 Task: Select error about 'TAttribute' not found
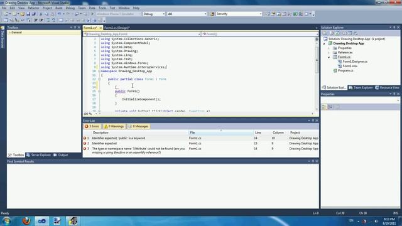pyautogui.click(x=201, y=151)
